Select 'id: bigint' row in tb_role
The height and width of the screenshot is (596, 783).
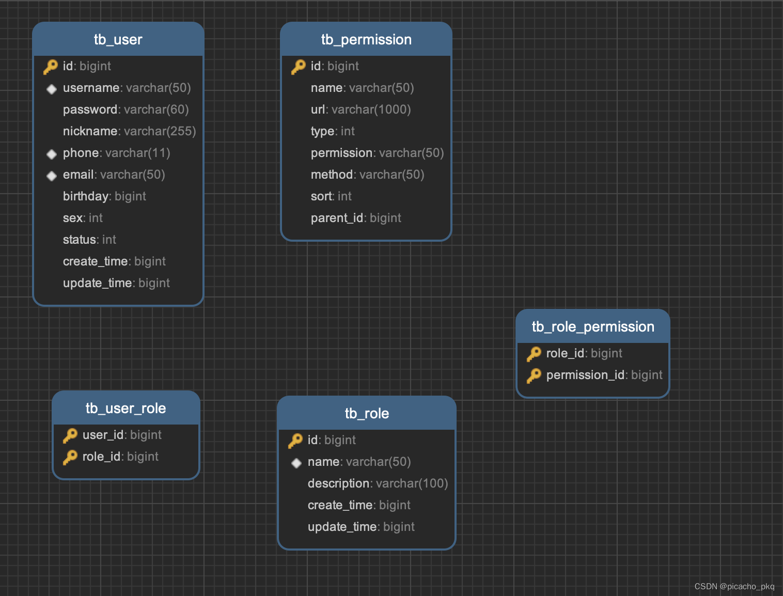(367, 440)
